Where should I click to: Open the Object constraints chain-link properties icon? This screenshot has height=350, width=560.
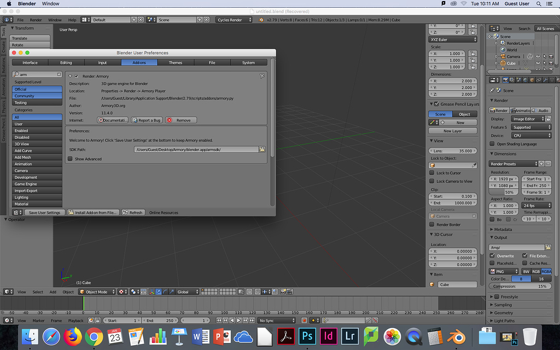[539, 80]
